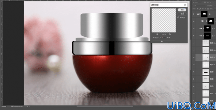Filter layers by shape layer icon

point(213,2)
